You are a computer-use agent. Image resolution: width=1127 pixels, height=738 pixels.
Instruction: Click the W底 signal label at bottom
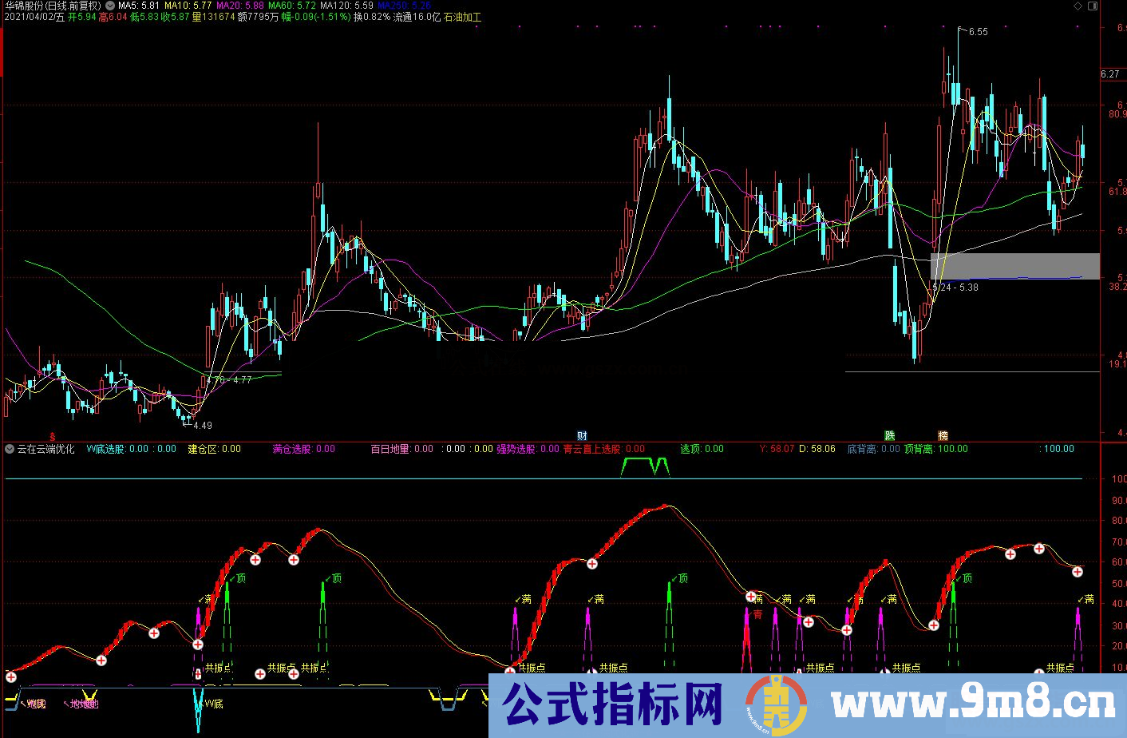point(214,704)
